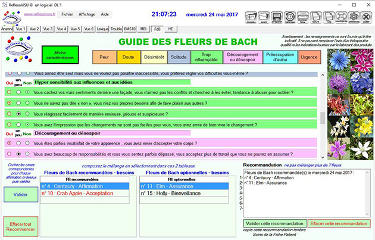
Task: Select 'n° 11 : Elm - Assurance' in FB optionnelles
Action: (184, 186)
